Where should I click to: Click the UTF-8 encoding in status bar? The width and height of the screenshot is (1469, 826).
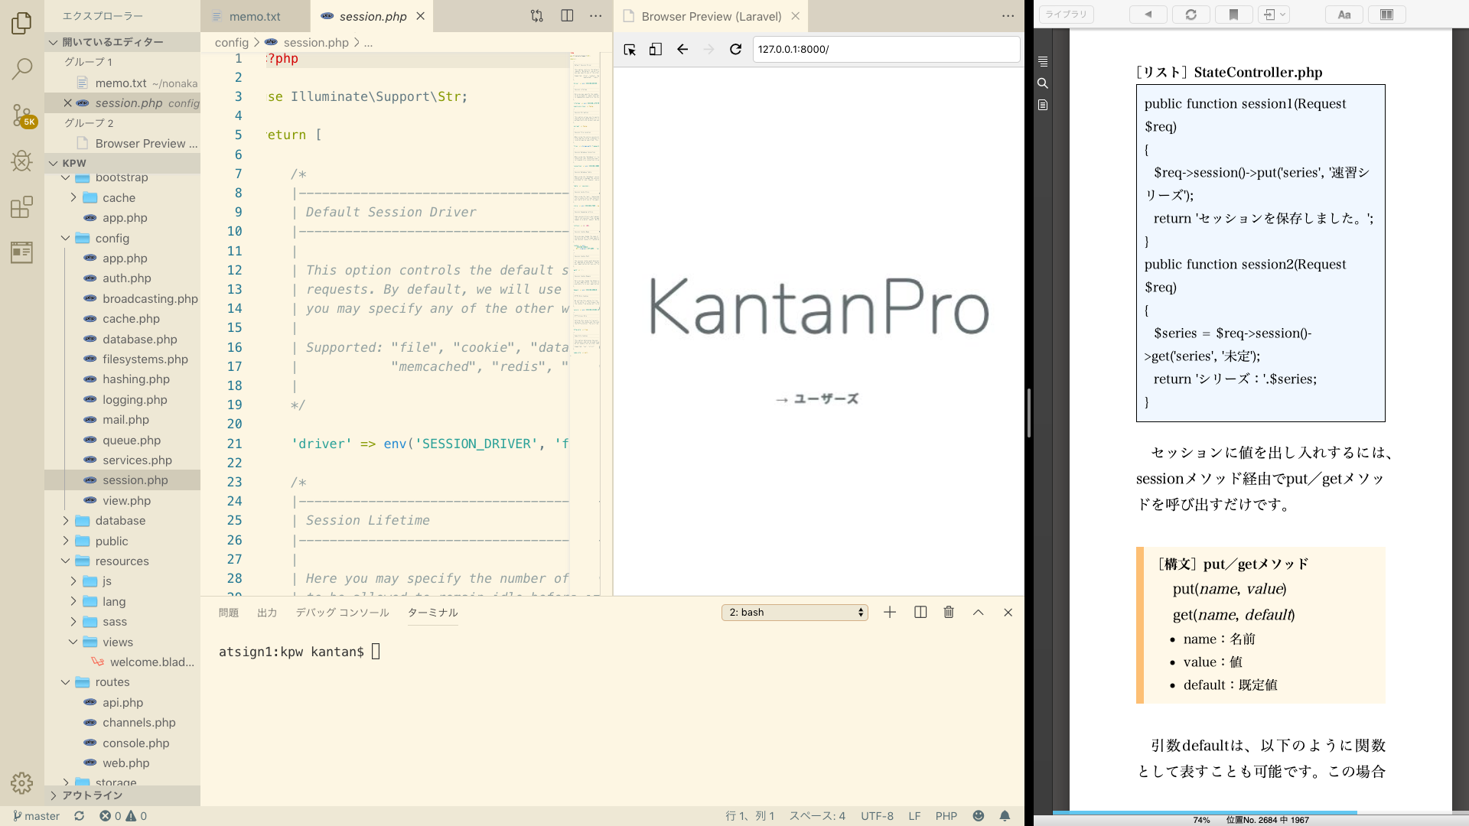coord(877,816)
